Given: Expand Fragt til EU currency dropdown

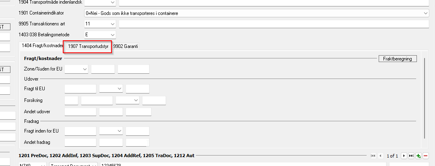Looking at the screenshot, I should tap(120, 89).
